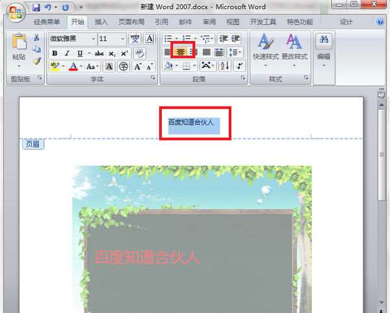Image resolution: width=390 pixels, height=313 pixels.
Task: Undo the last action
Action: pyautogui.click(x=47, y=7)
